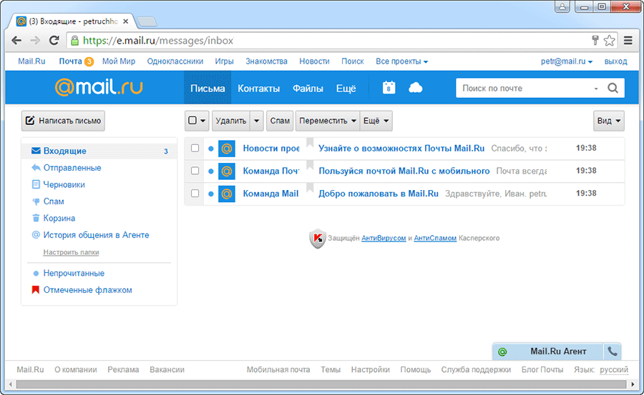The width and height of the screenshot is (644, 395).
Task: Click Настроить папки link
Action: pos(71,252)
